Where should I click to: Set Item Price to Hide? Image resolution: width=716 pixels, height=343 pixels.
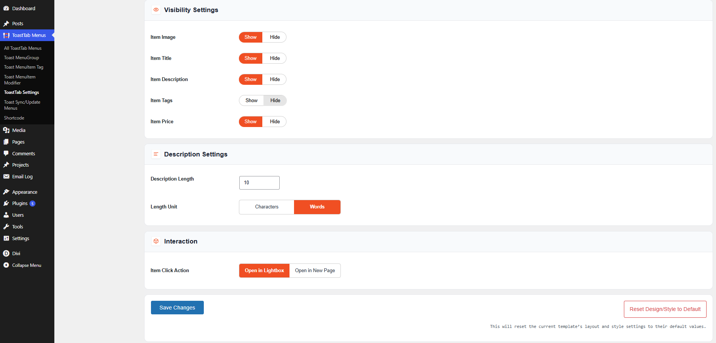(x=275, y=122)
